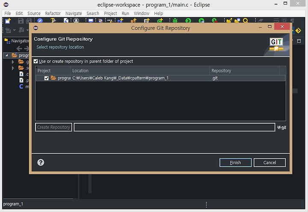Click the second XML file icon in Navigator
This screenshot has height=212, width=308.
[x=21, y=80]
